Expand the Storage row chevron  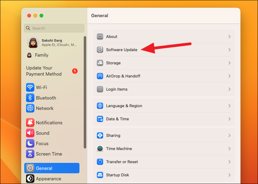pos(229,63)
